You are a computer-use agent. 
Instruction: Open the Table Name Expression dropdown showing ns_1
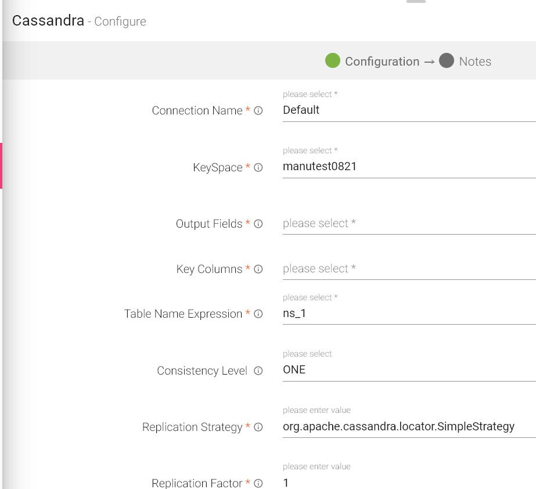tap(408, 314)
